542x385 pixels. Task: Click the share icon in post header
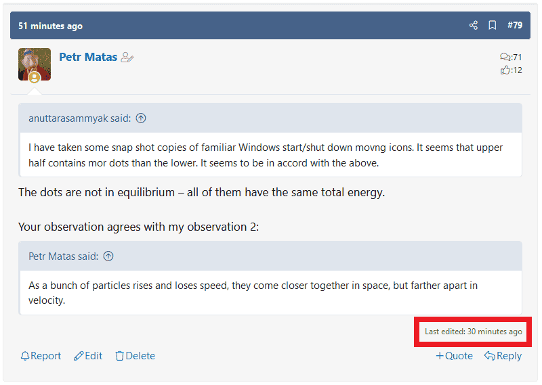click(x=473, y=26)
